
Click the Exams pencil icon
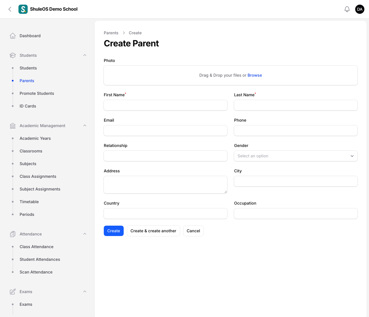13,292
